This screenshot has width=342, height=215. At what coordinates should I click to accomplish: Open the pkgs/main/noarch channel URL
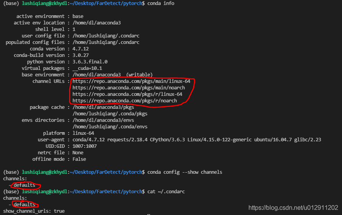click(x=129, y=88)
